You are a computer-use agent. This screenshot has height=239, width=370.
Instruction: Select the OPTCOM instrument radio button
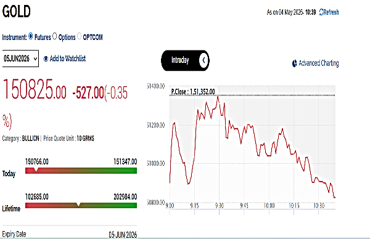pyautogui.click(x=80, y=36)
